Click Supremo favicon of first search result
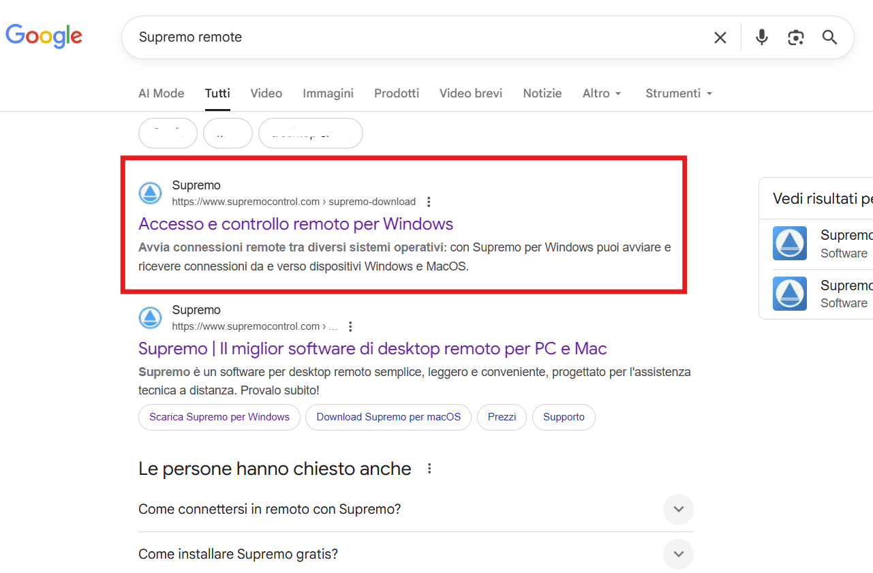This screenshot has height=573, width=873. click(150, 193)
